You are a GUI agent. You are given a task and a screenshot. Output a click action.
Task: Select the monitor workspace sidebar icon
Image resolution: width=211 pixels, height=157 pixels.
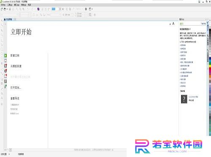pos(5,61)
